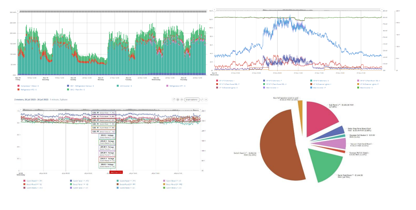
Task: Expand the power factor graph to fullscreen
Action: 202,100
